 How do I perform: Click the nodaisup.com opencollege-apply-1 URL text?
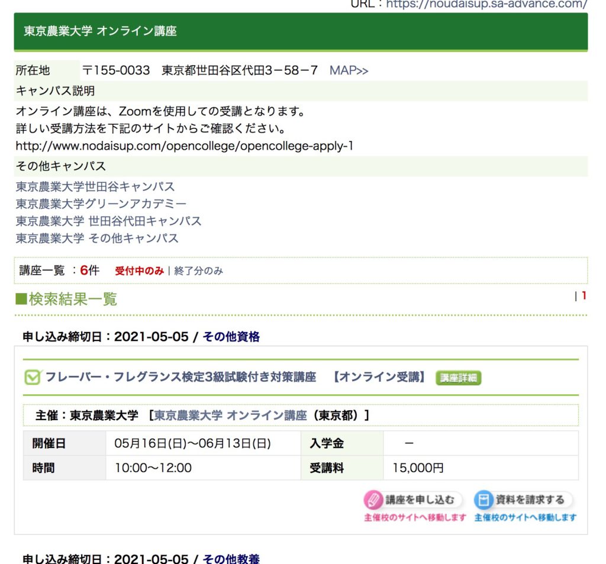pyautogui.click(x=185, y=146)
